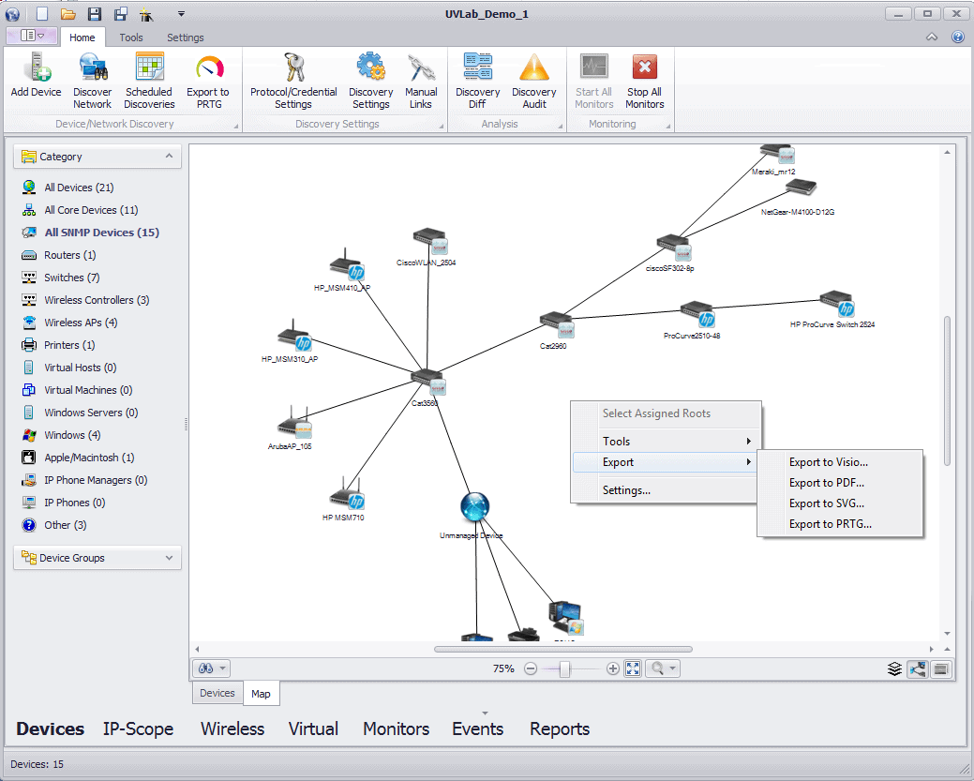Click the map vertical scrollbar

[948, 391]
